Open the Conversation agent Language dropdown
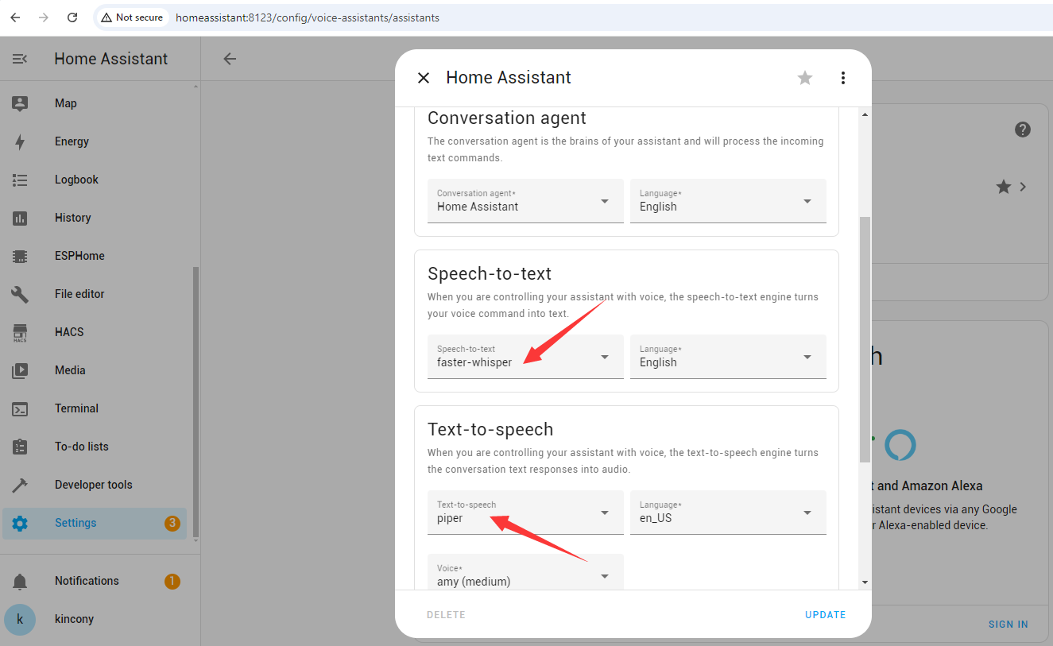1053x646 pixels. [728, 201]
